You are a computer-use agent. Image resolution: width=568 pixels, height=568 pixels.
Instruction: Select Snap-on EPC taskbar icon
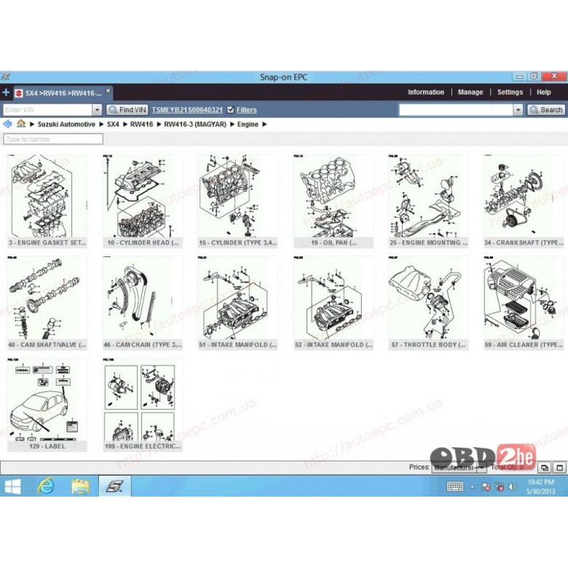[114, 486]
